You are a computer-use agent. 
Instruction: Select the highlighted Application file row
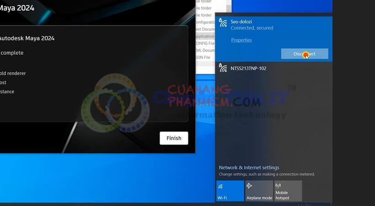coord(205,36)
